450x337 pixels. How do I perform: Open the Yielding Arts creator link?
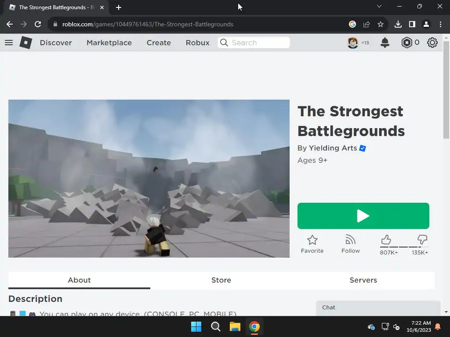click(x=333, y=148)
